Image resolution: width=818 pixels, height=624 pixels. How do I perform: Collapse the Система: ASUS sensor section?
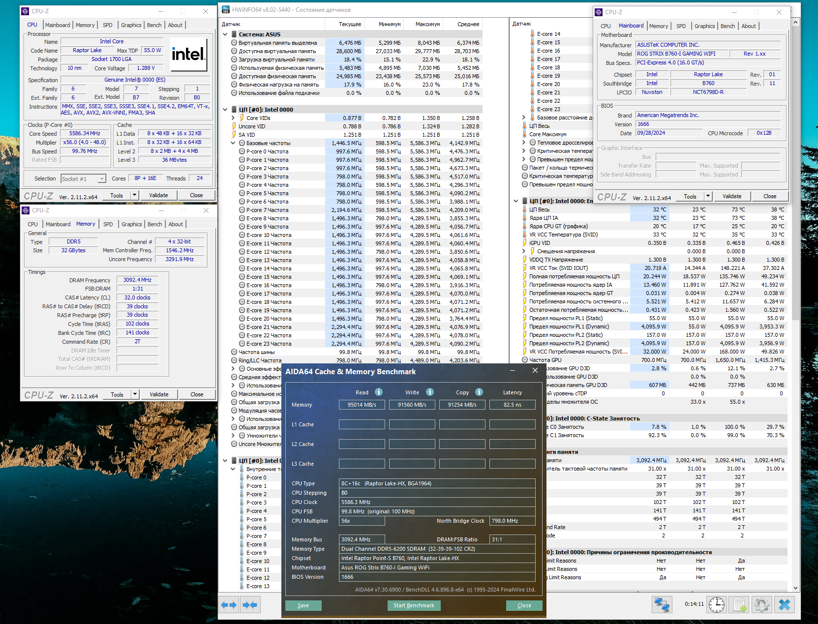coord(225,34)
